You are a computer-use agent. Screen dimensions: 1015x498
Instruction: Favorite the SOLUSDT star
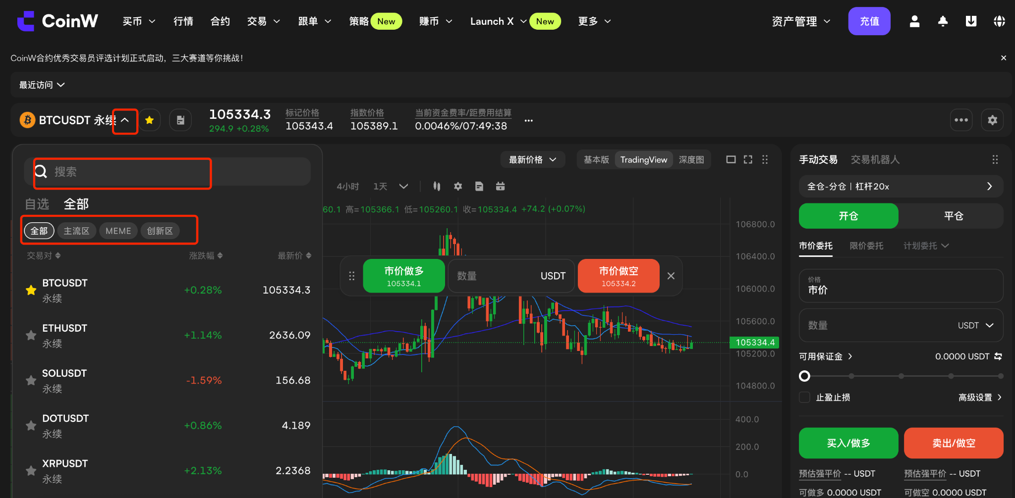31,380
